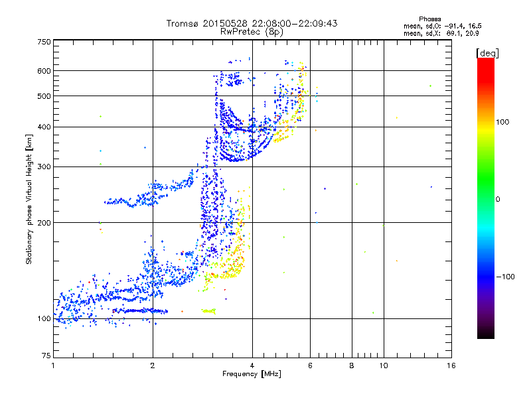Click the y-axis tick label '200'

44,223
